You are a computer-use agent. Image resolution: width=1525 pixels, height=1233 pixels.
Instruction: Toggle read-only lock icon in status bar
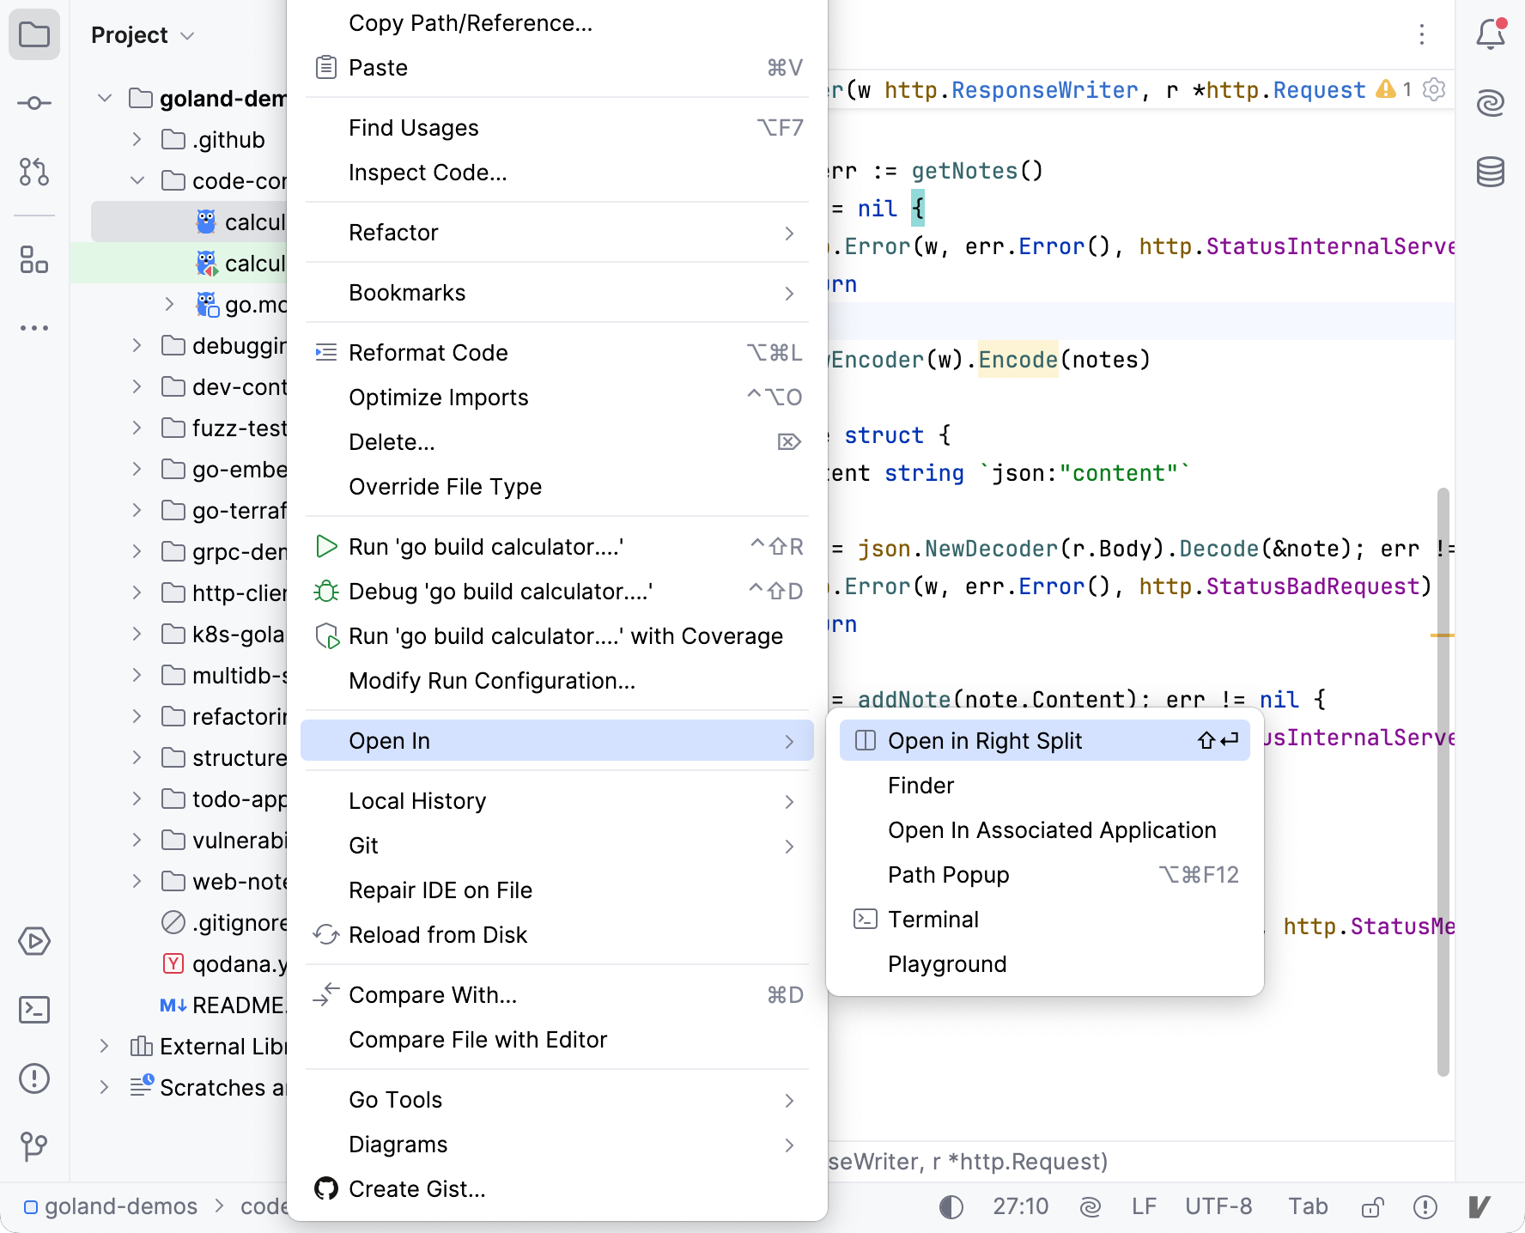point(1372,1207)
